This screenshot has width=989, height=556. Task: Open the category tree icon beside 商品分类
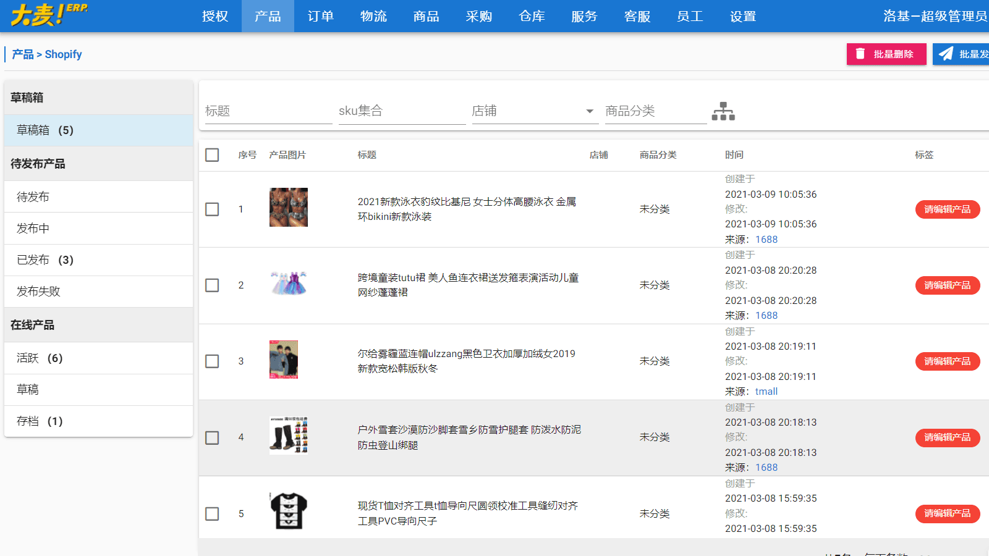pyautogui.click(x=723, y=111)
